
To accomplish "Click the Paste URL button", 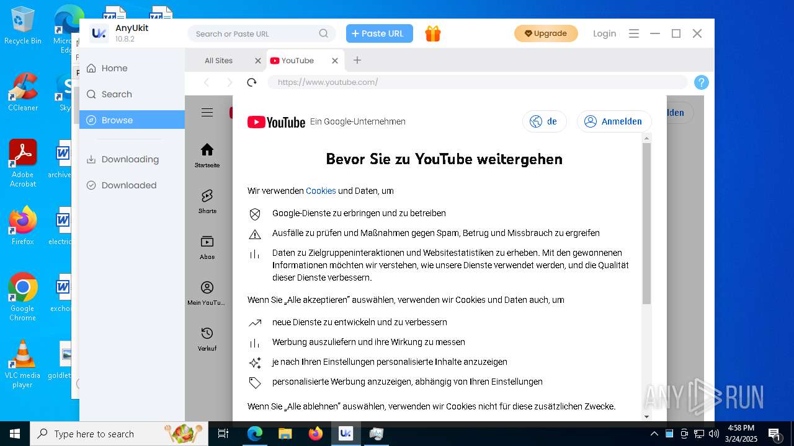I will click(380, 33).
